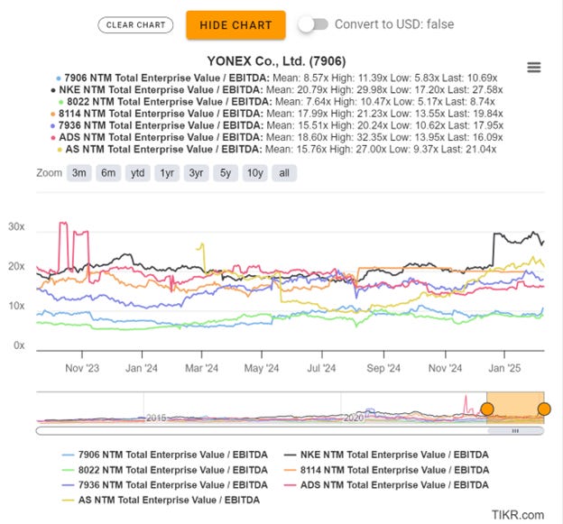Click the 30x y-axis label
The width and height of the screenshot is (563, 524).
16,227
